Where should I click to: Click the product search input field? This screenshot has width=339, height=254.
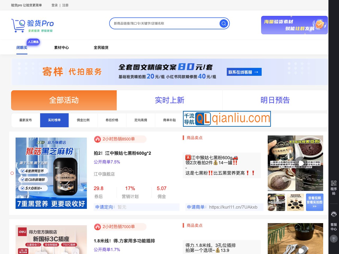164,23
